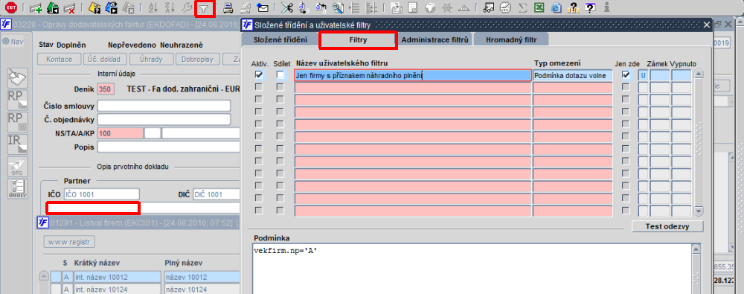The image size is (744, 294).
Task: Click the Úhrady button
Action: click(151, 60)
